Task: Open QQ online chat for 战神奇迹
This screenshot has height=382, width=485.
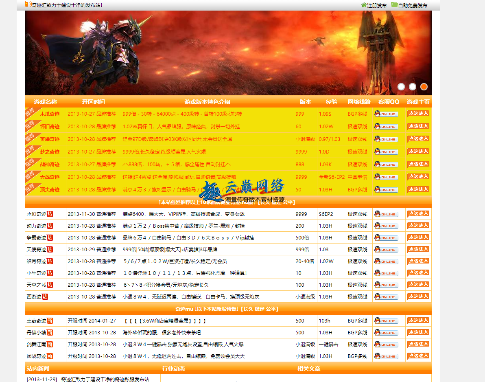Action: [386, 165]
